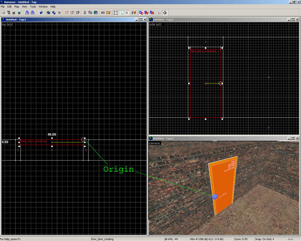301x241 pixels.
Task: Click the blue origin sphere in camera view
Action: pyautogui.click(x=214, y=197)
